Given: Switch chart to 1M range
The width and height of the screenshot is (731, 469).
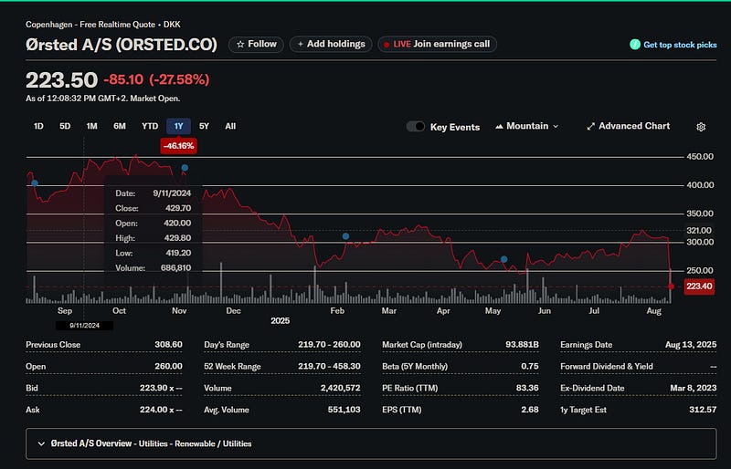Looking at the screenshot, I should pyautogui.click(x=92, y=126).
